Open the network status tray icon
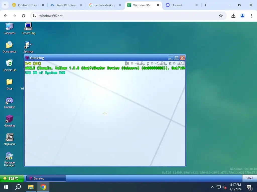257x192 pixels. [x=219, y=187]
